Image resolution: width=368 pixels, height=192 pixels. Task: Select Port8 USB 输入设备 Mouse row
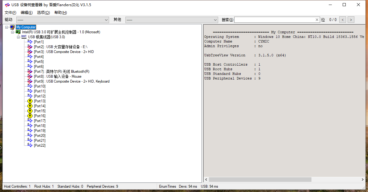point(58,76)
